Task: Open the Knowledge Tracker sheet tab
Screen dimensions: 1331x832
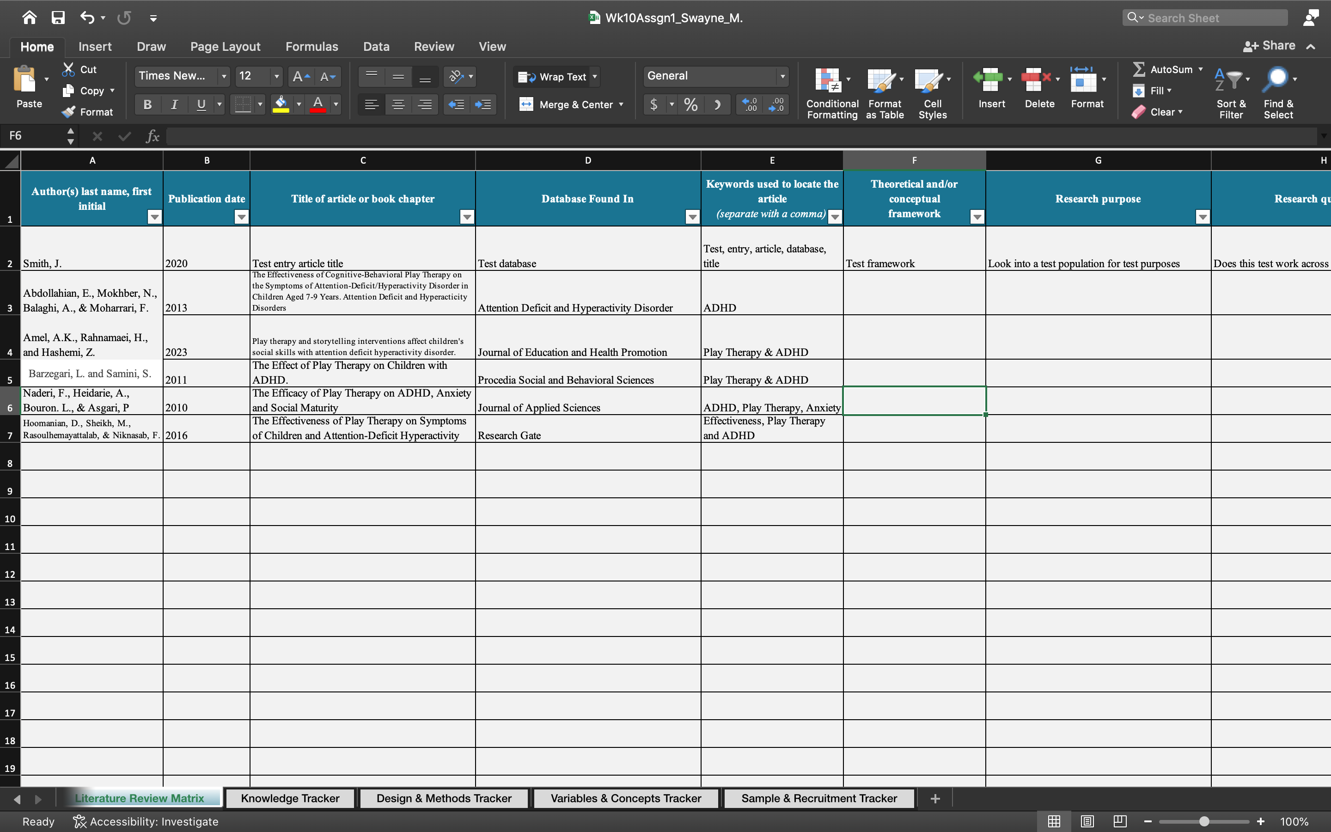Action: coord(290,798)
